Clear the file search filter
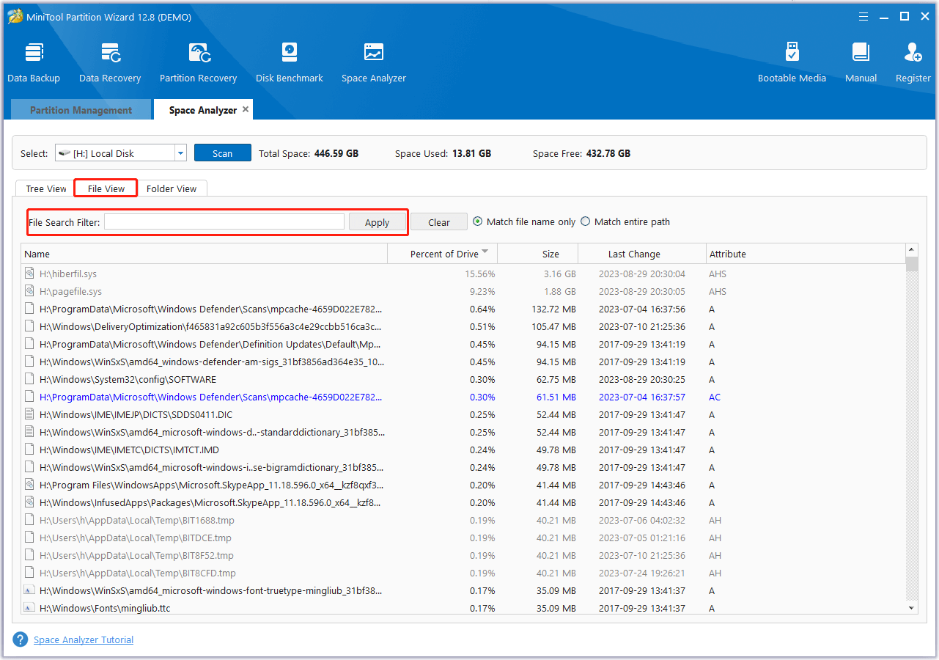Viewport: 939px width, 660px height. tap(439, 222)
